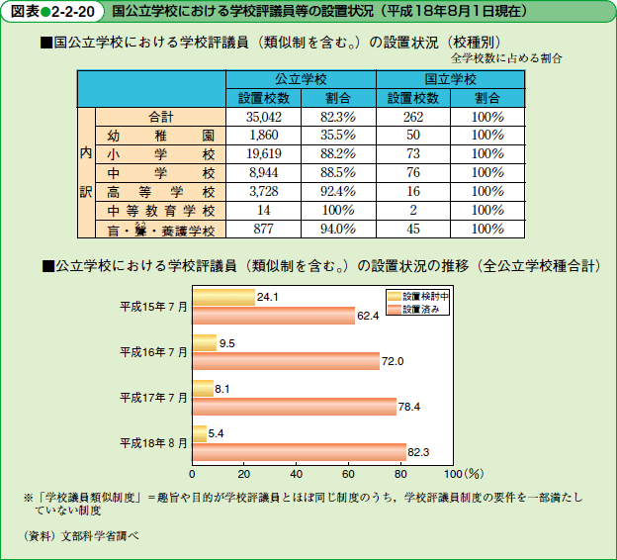Click the national-school 45 cell

click(413, 230)
